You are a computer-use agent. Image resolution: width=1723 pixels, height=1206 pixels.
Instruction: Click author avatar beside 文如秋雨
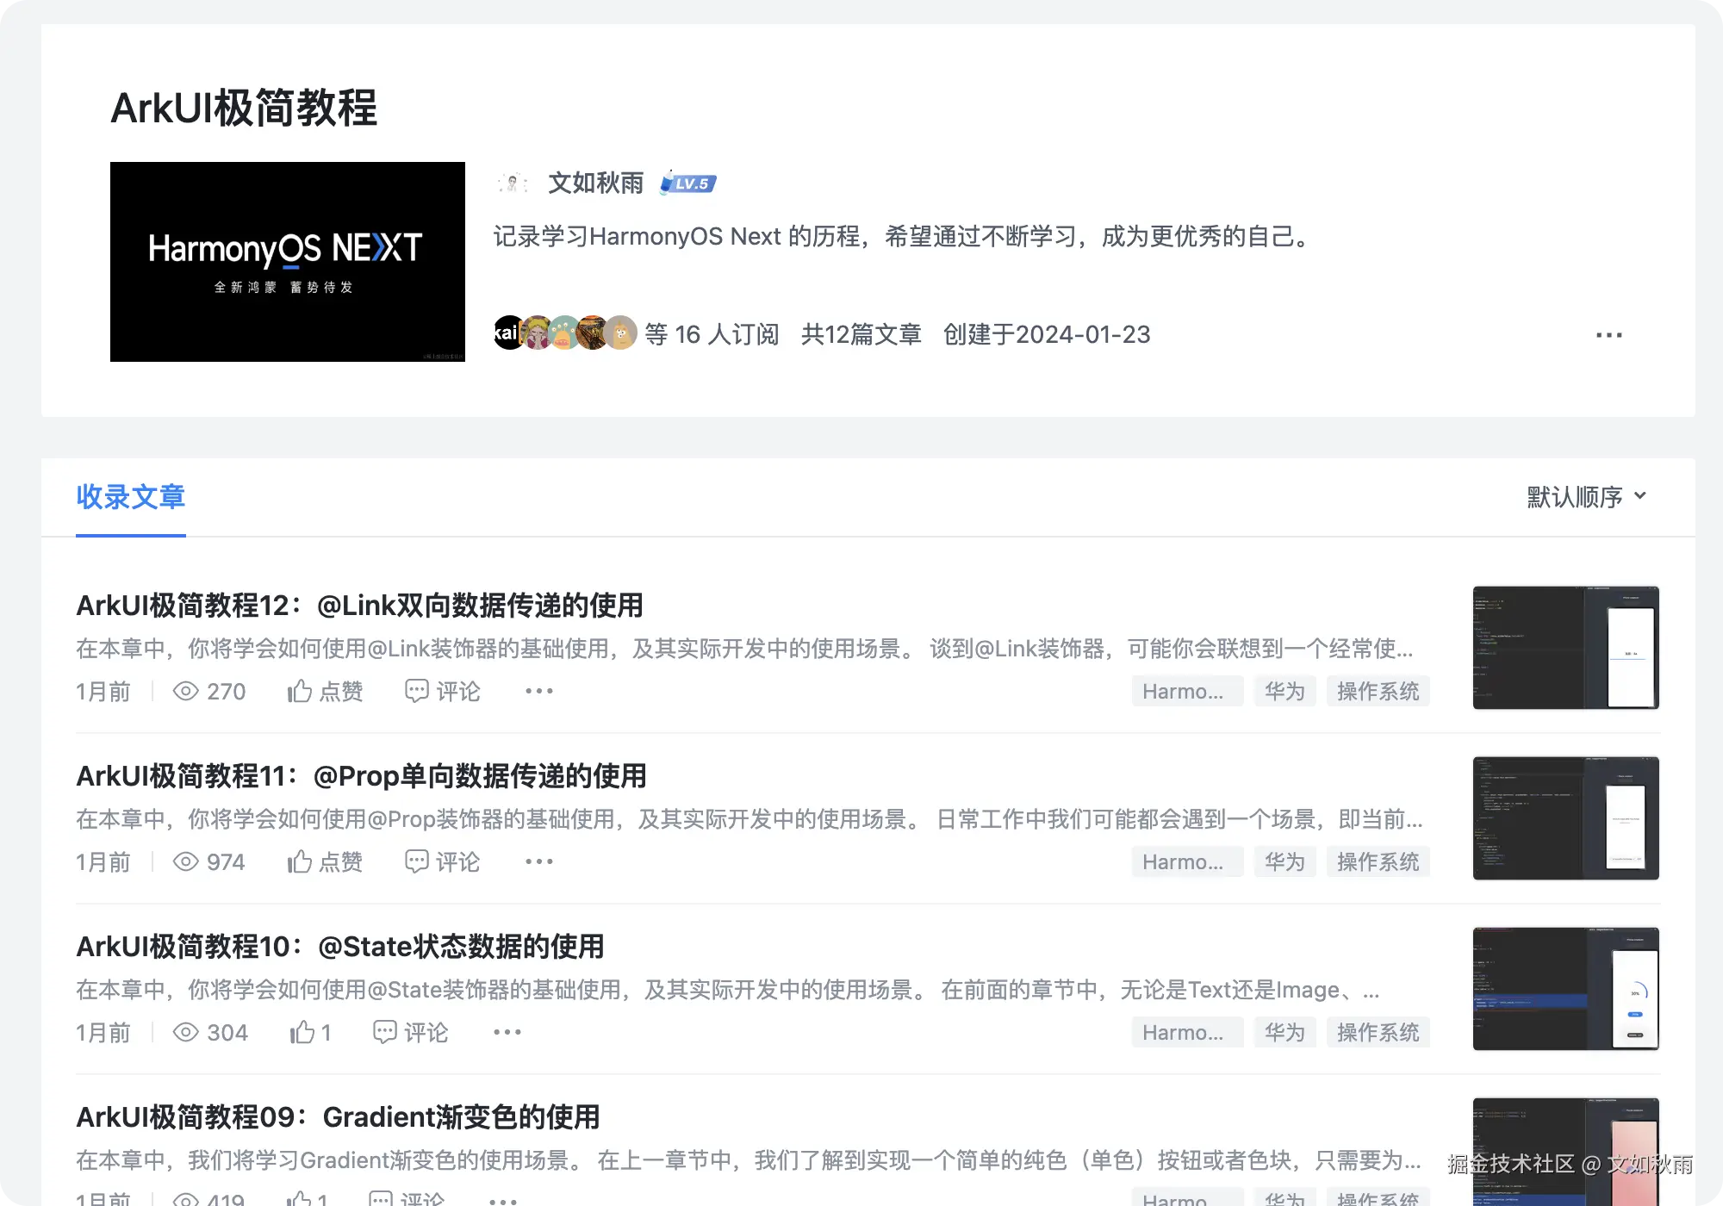tap(513, 183)
